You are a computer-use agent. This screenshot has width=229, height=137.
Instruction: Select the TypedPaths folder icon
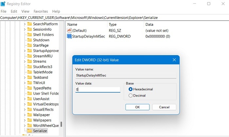29,88
